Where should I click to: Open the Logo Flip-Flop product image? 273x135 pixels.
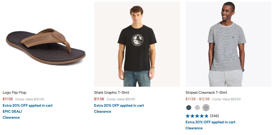pyautogui.click(x=46, y=44)
